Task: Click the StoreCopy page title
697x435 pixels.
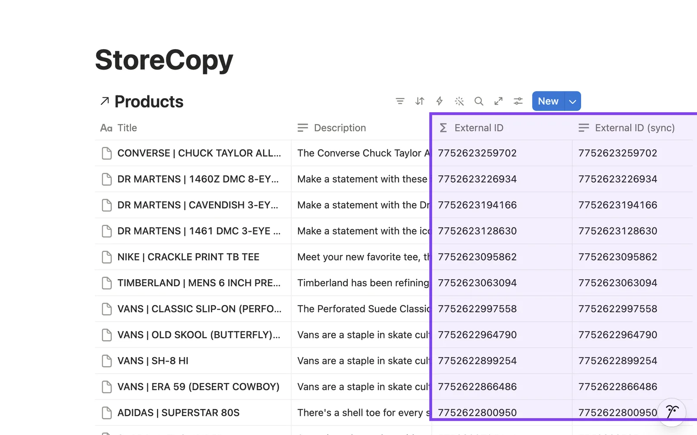Action: 164,60
